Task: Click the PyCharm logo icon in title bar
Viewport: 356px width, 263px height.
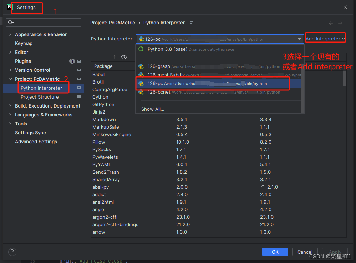Action: [10, 7]
